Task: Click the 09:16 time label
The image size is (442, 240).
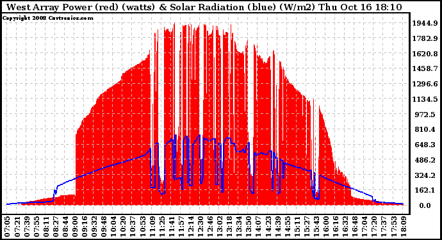Action: click(x=85, y=227)
